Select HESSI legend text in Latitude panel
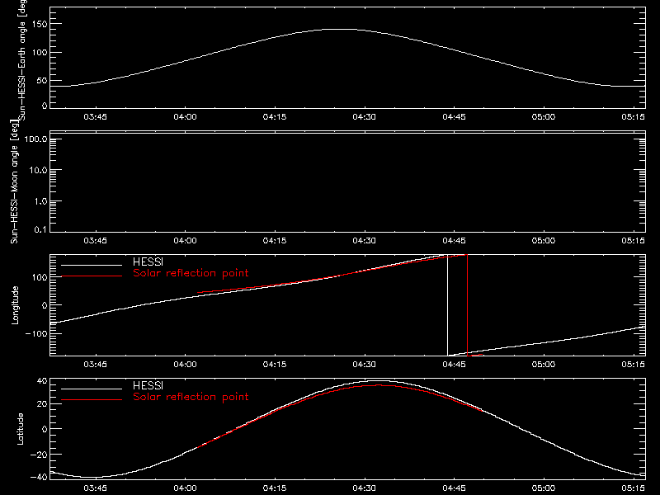Viewport: 660px width, 495px height. tap(148, 385)
